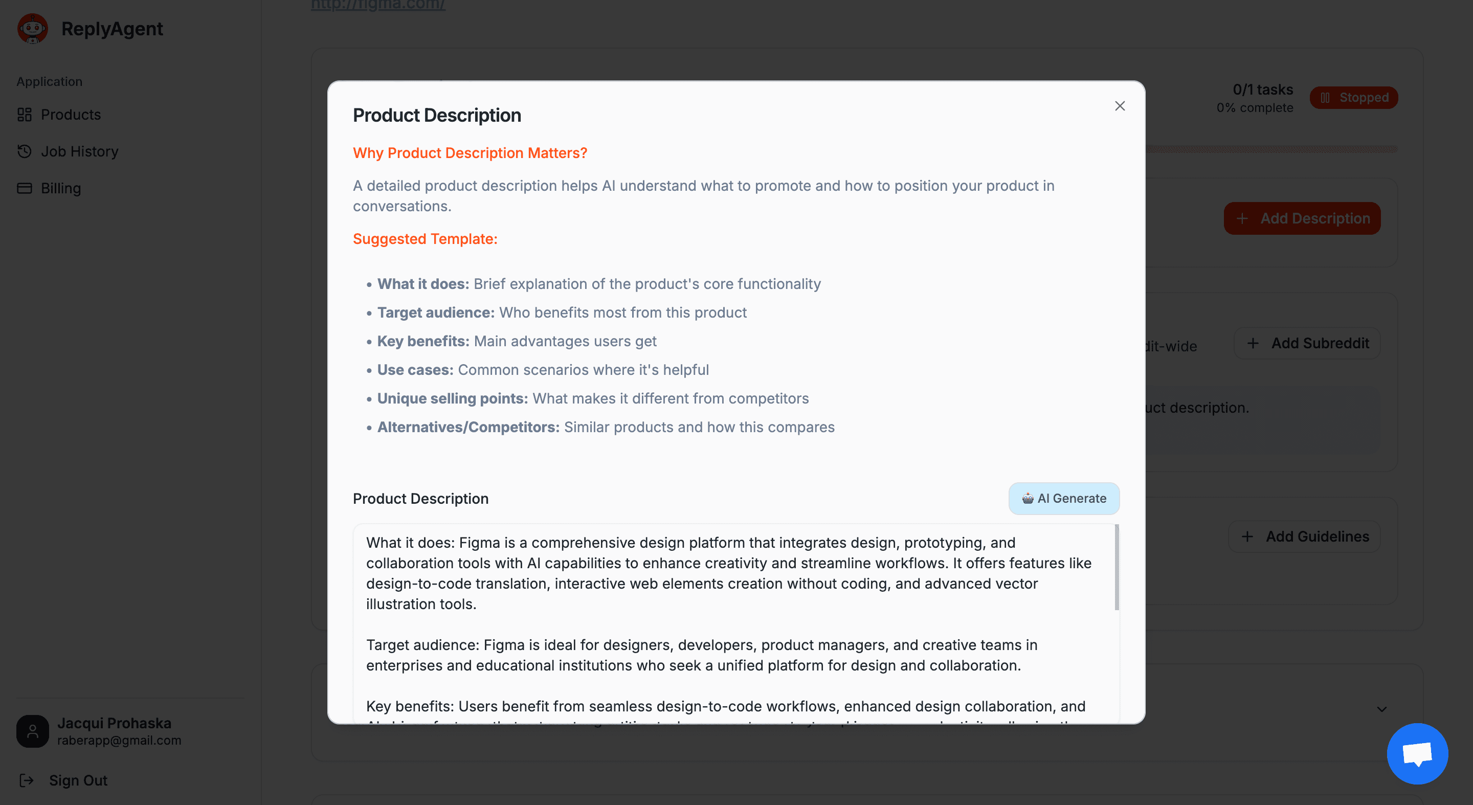Select Job History in the sidebar
This screenshot has width=1473, height=805.
(79, 151)
